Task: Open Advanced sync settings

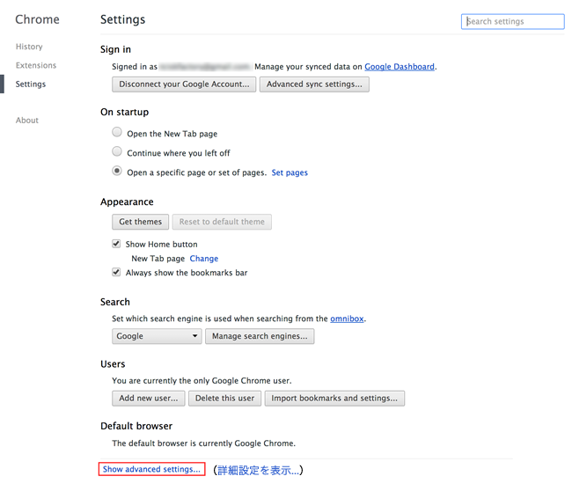Action: pyautogui.click(x=314, y=84)
